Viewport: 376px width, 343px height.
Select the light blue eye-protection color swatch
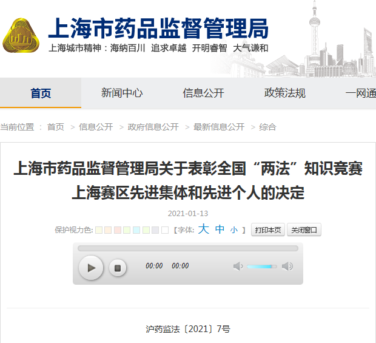[136, 230]
